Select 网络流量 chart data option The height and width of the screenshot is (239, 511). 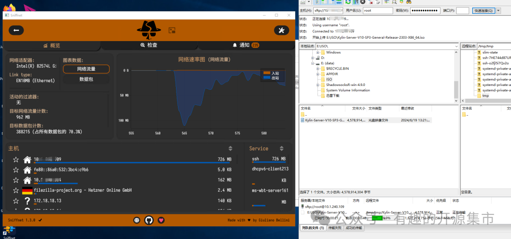87,69
